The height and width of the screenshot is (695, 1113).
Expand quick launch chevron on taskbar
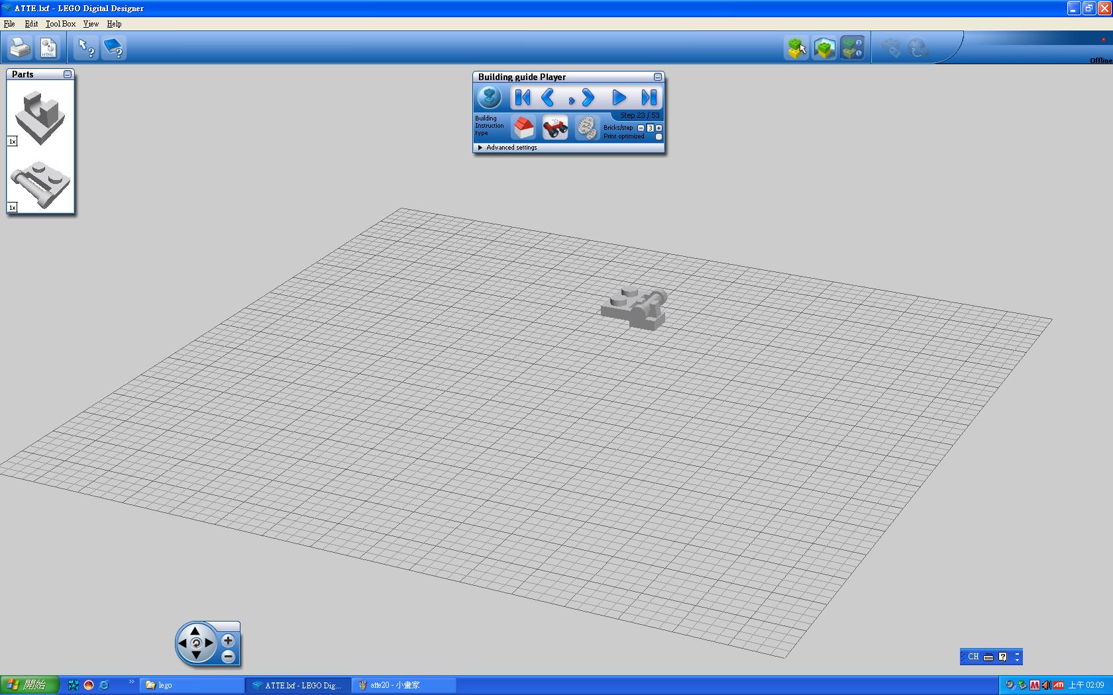point(131,682)
